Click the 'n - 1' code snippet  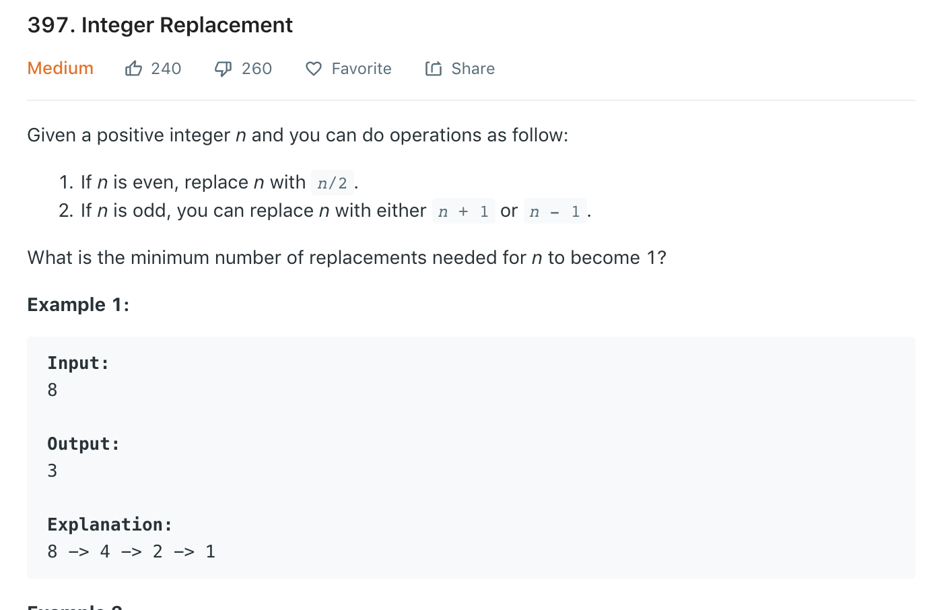tap(555, 211)
